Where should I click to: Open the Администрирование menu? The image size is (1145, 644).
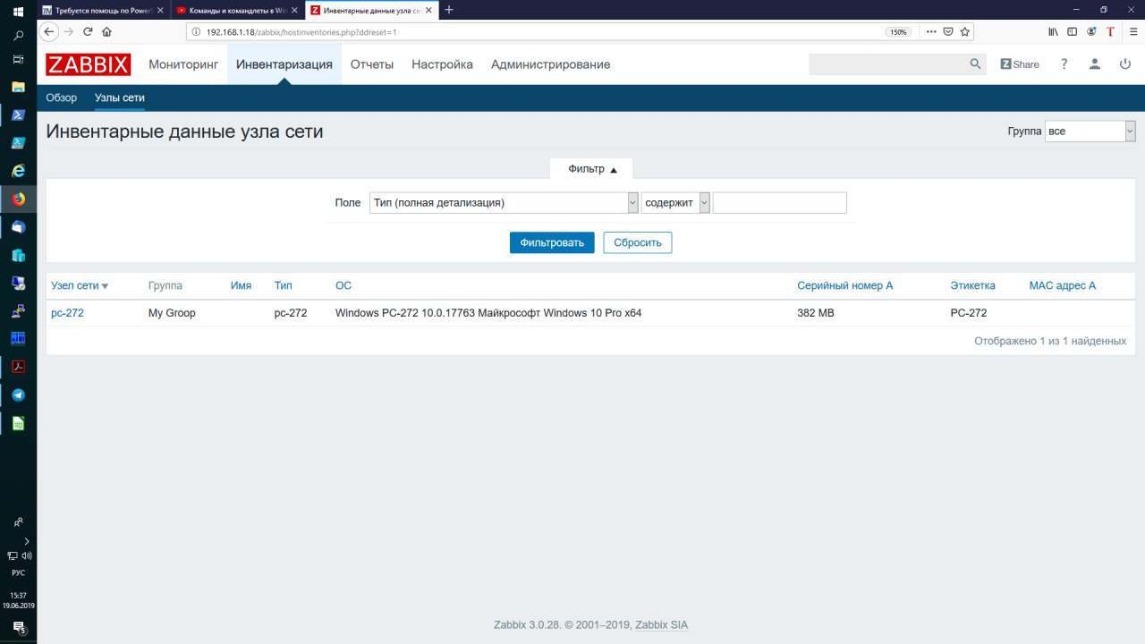click(551, 64)
